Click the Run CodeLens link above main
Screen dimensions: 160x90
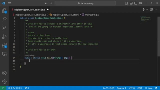26,55
